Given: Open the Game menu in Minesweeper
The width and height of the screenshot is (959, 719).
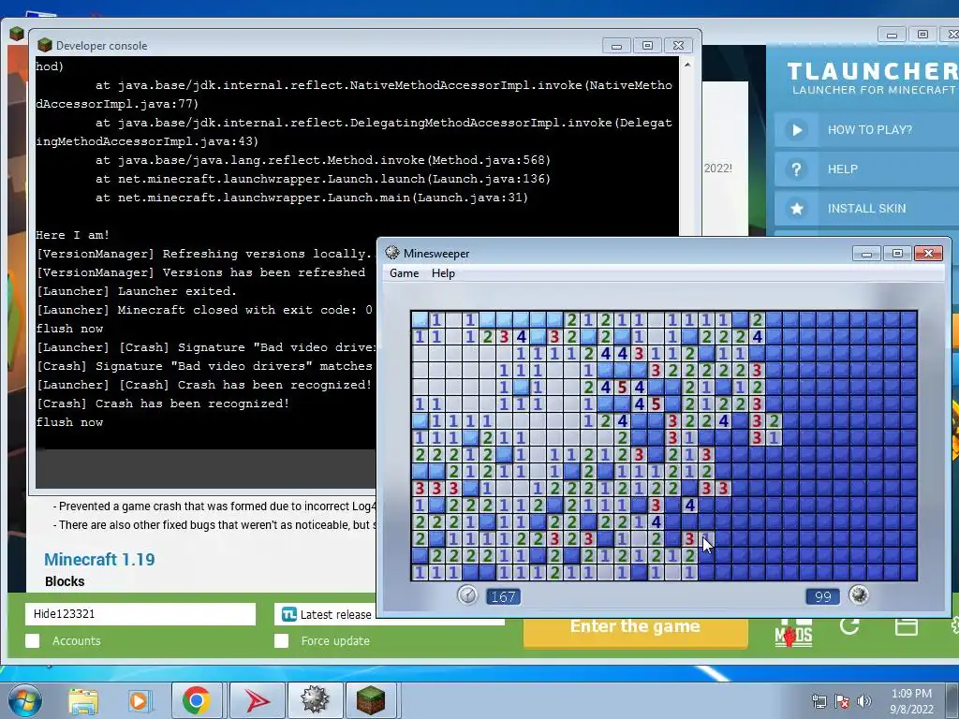Looking at the screenshot, I should point(404,273).
